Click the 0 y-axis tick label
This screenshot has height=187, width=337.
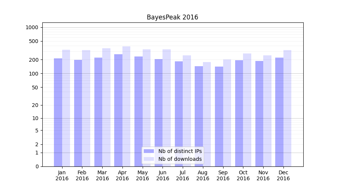(37, 166)
